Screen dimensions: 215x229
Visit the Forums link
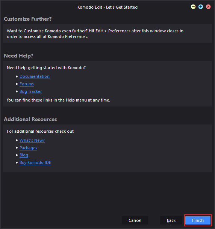coord(27,84)
